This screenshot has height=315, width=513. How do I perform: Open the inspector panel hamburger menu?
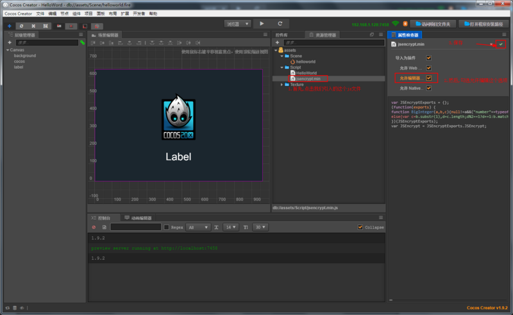click(504, 35)
